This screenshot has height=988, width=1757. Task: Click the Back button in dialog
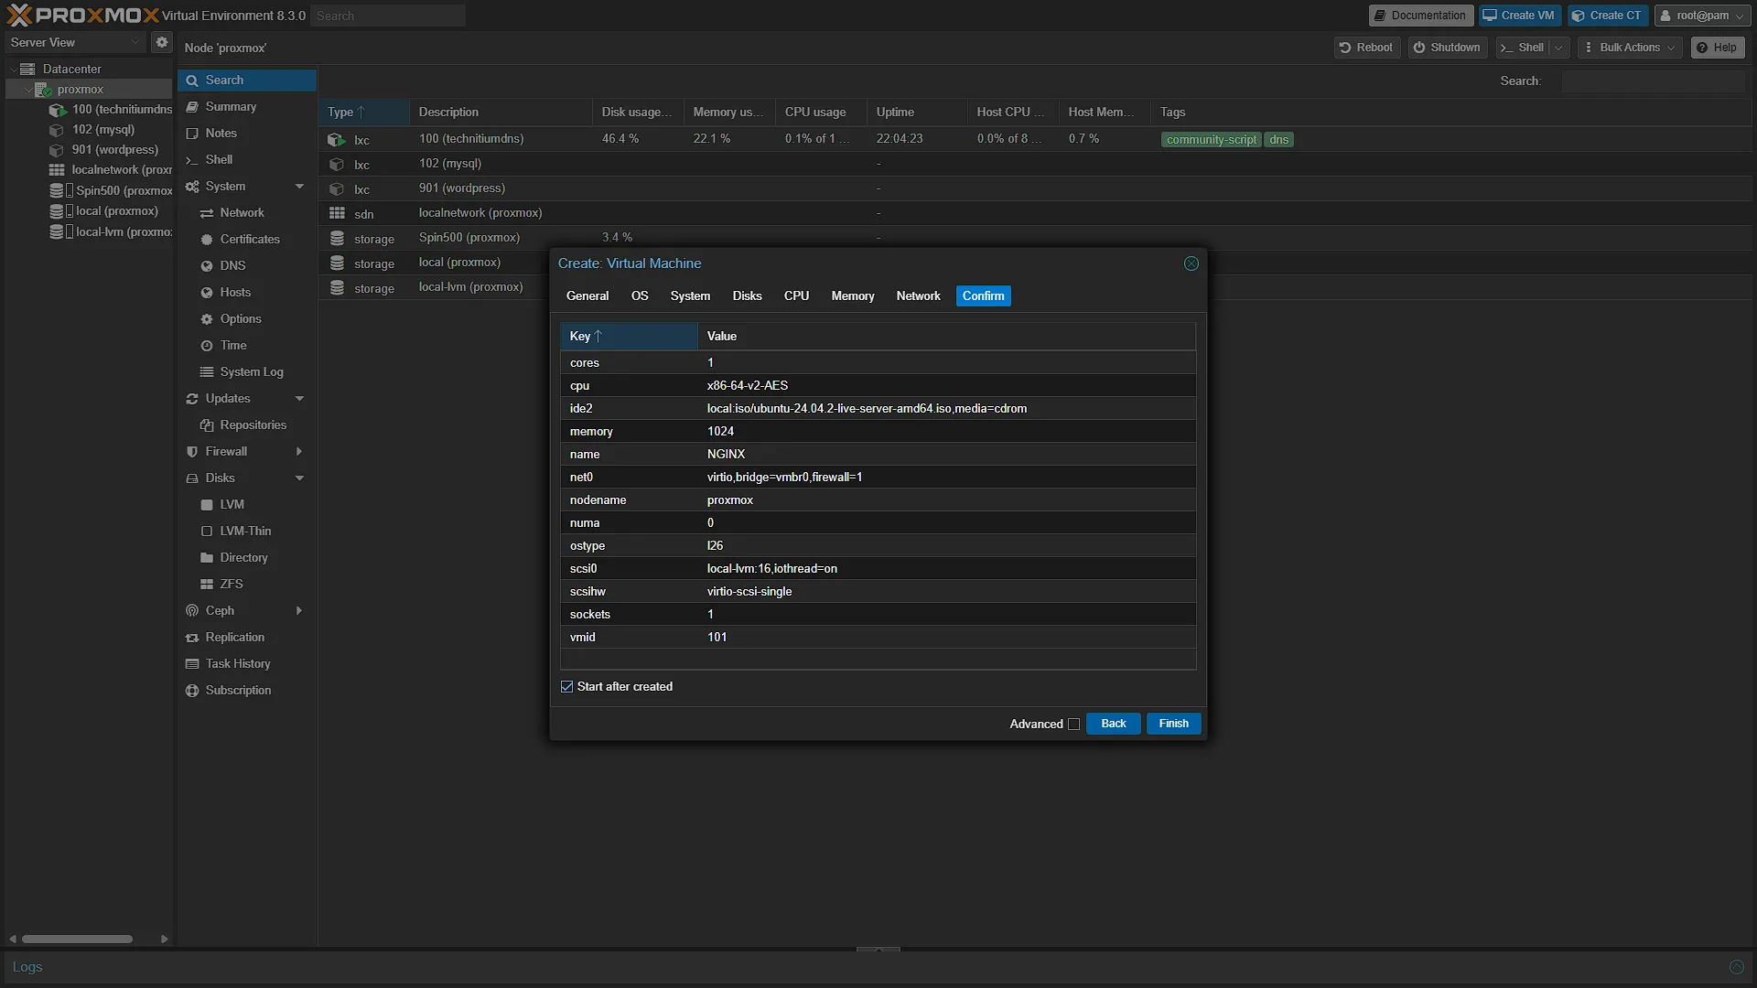1113,724
